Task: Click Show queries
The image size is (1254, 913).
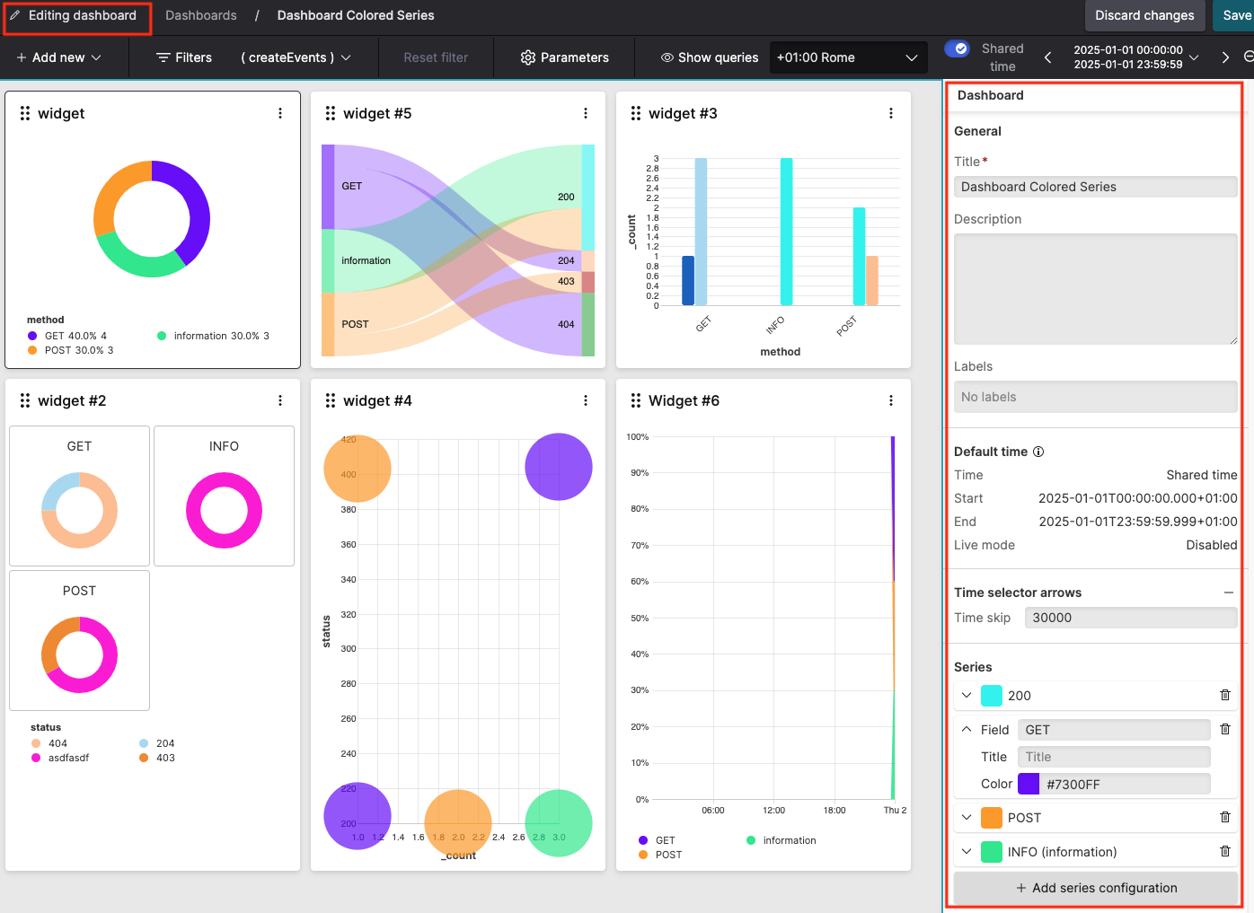Action: [x=709, y=57]
